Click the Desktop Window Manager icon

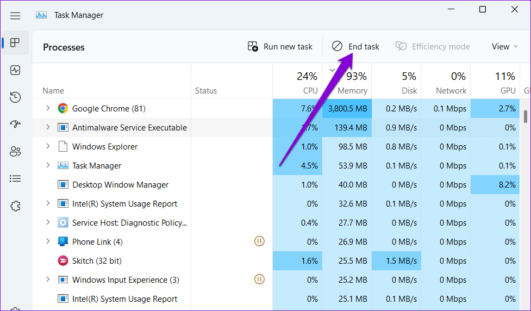pyautogui.click(x=63, y=185)
